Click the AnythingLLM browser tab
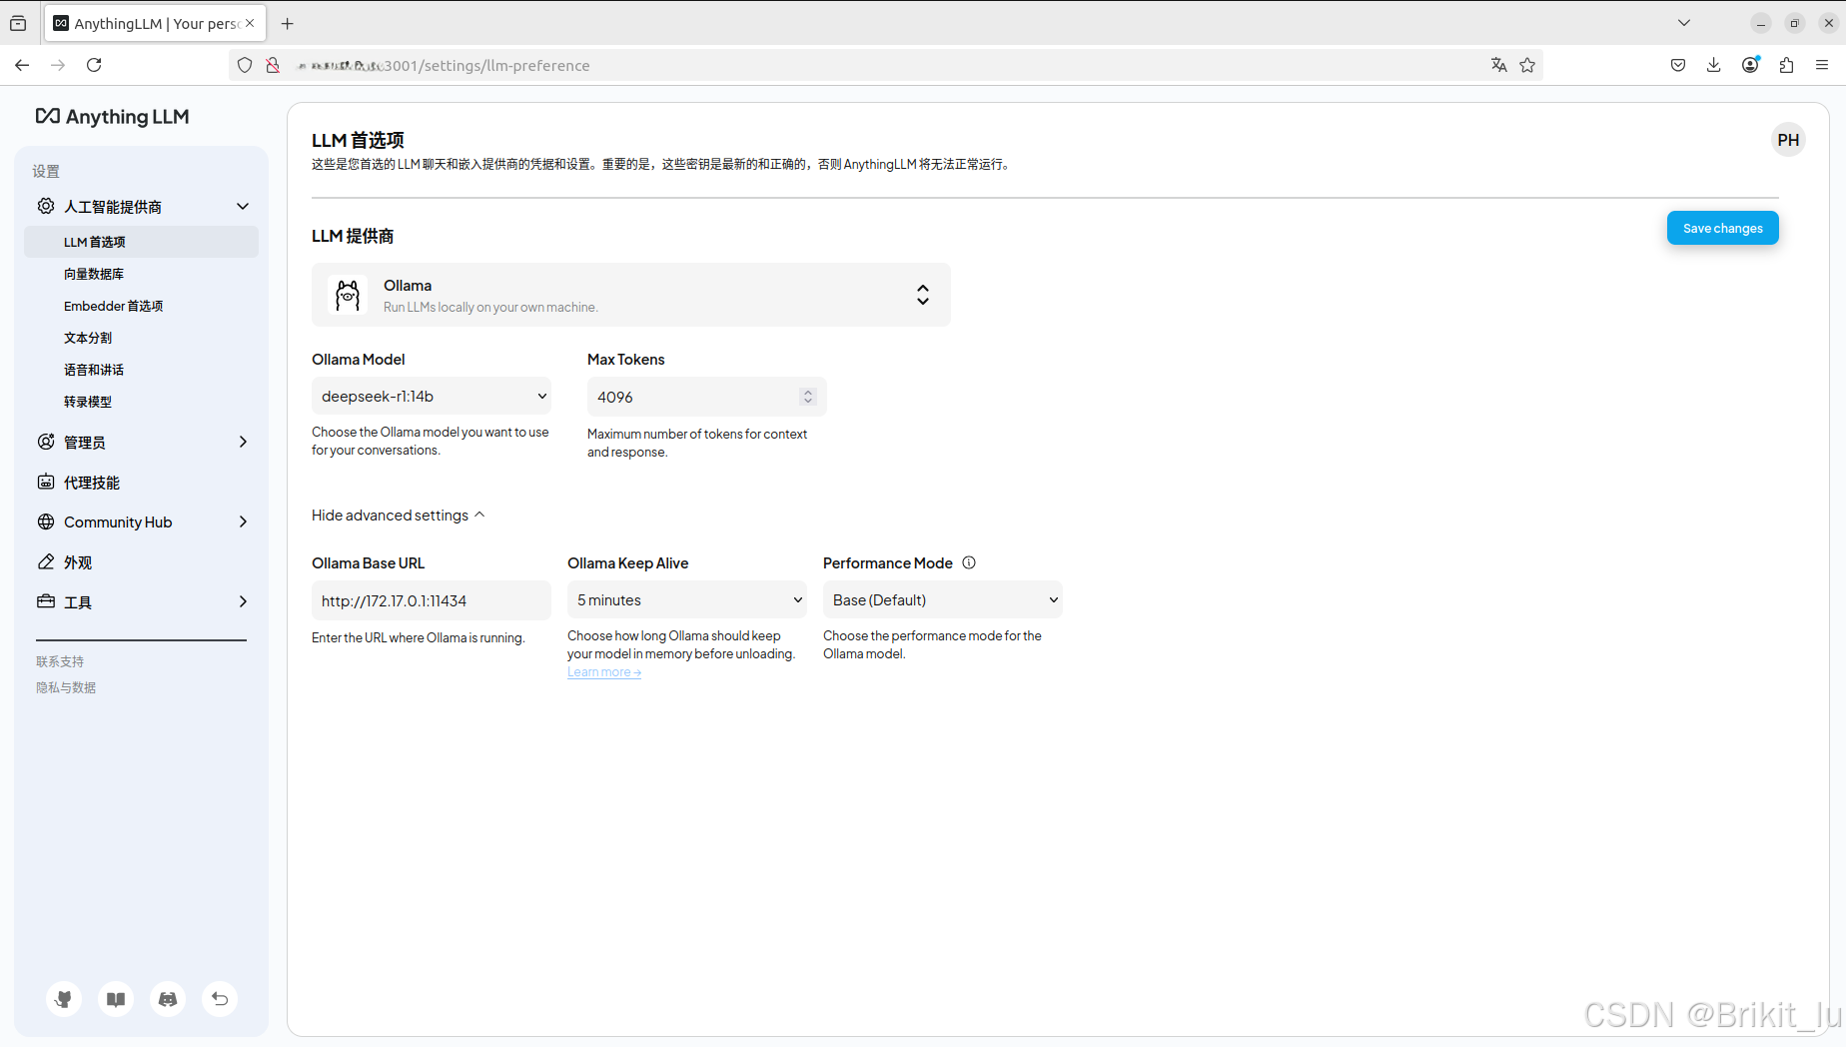 click(155, 23)
